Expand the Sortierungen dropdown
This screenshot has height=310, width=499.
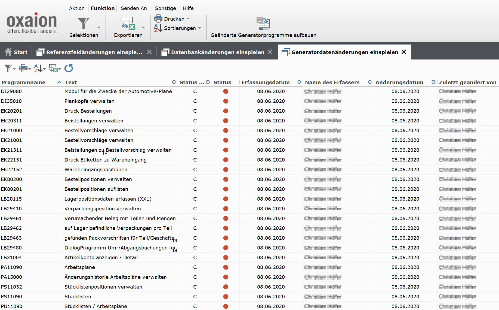click(x=200, y=28)
